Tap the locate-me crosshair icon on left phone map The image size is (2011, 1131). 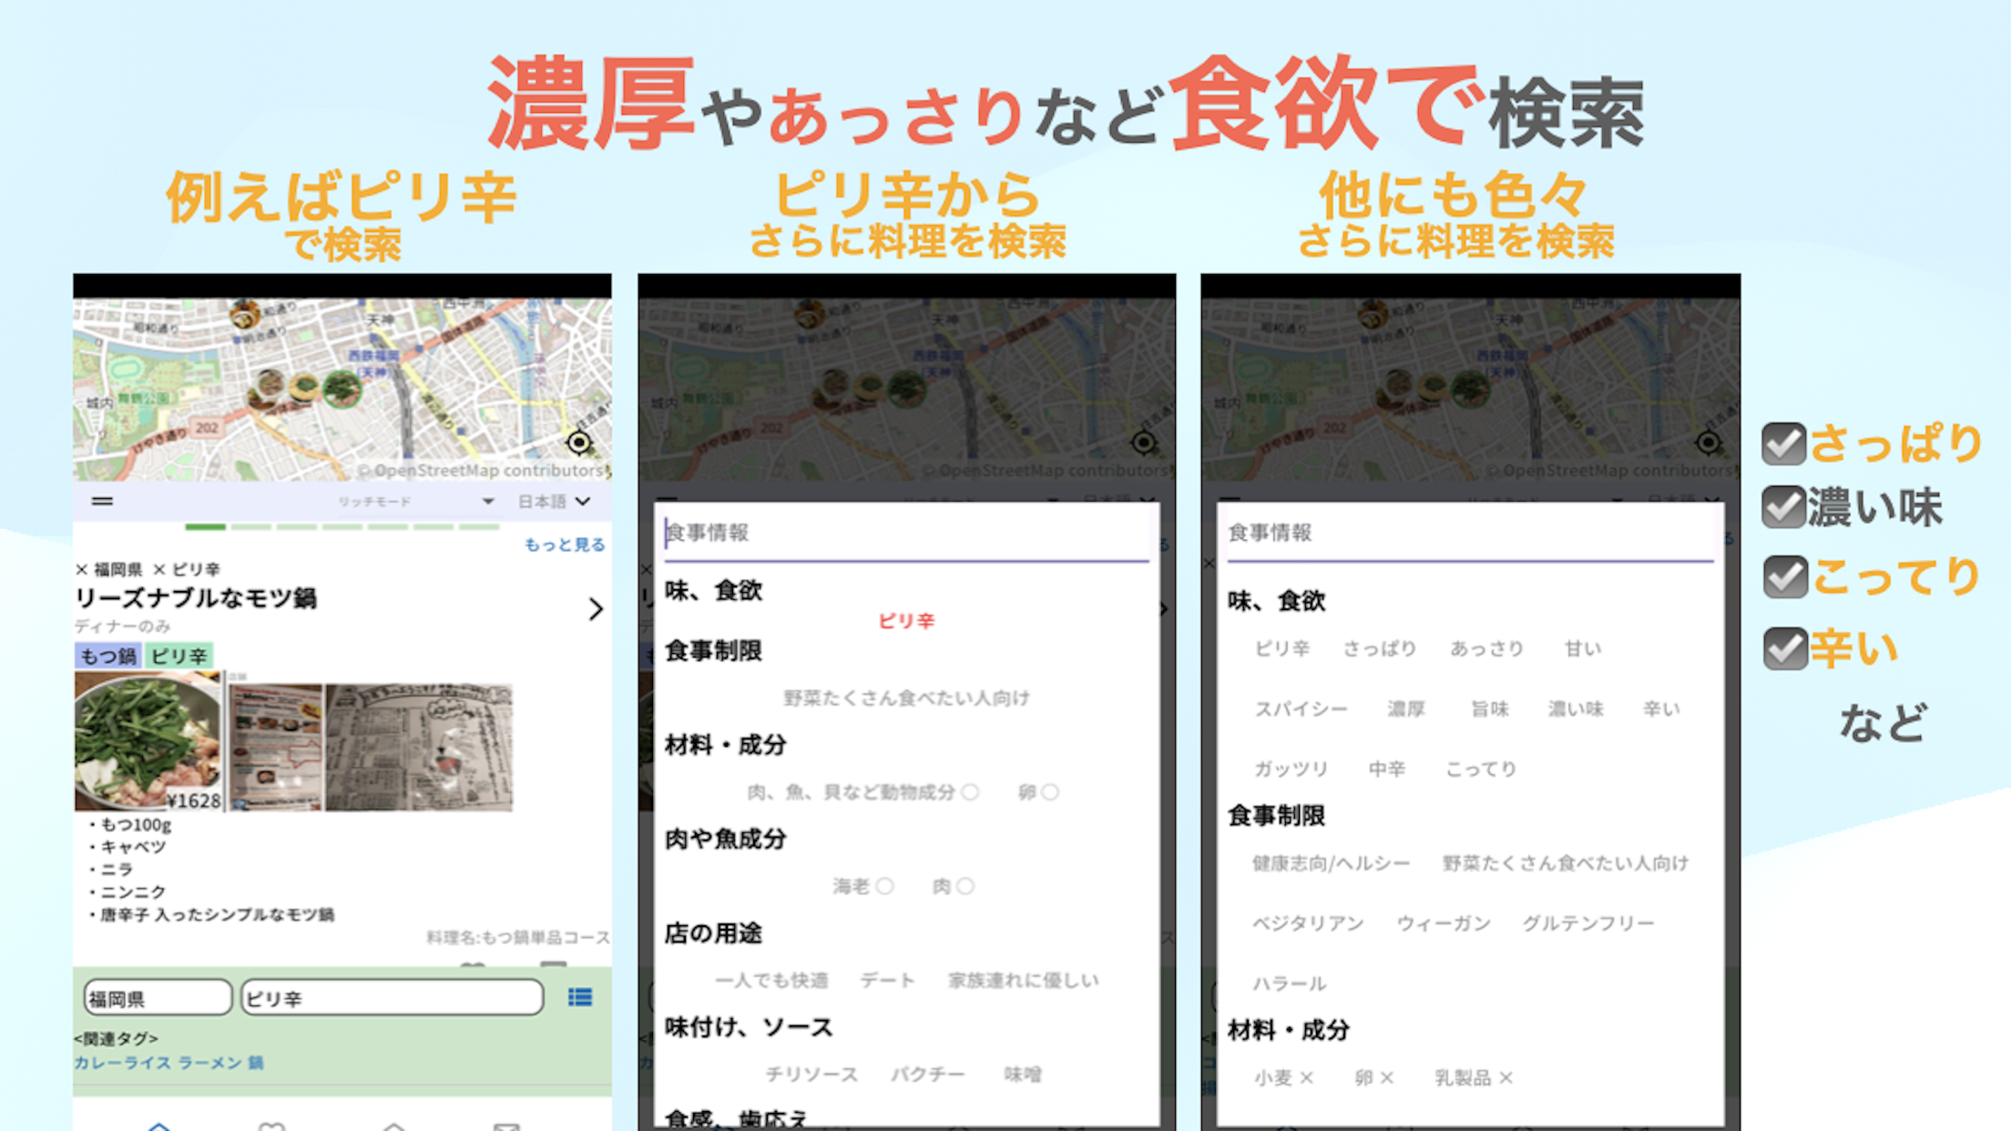(x=578, y=443)
